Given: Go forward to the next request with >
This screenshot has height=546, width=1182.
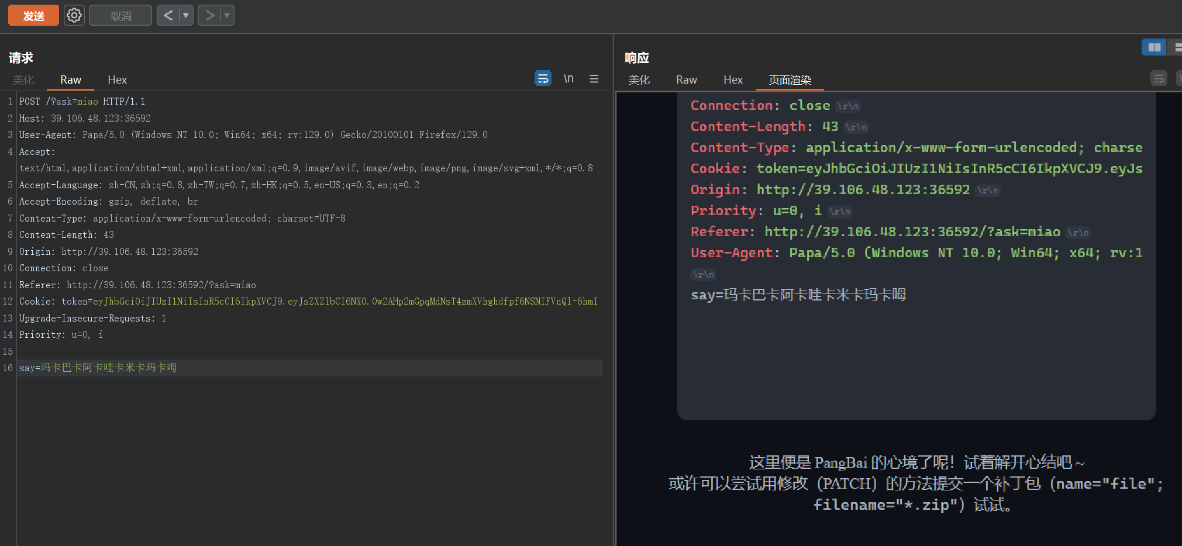Looking at the screenshot, I should (x=209, y=15).
